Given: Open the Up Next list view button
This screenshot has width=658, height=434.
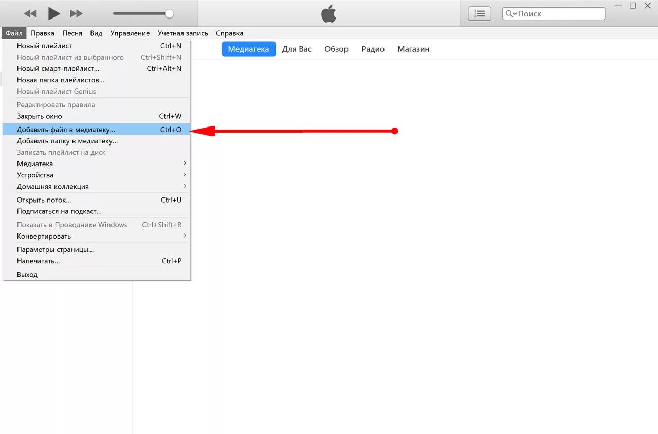Looking at the screenshot, I should pyautogui.click(x=480, y=14).
